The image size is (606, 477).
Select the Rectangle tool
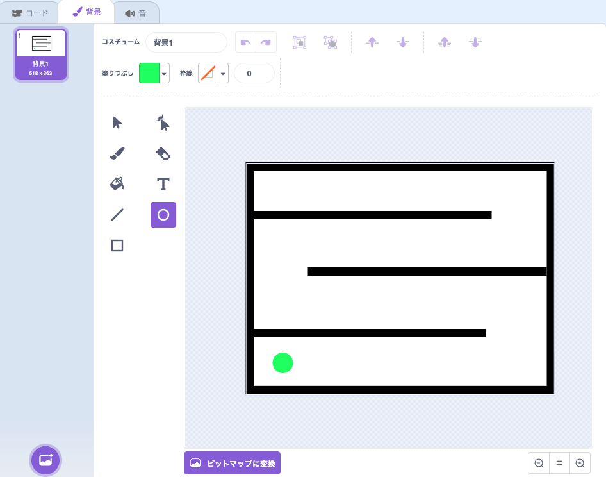tap(117, 246)
